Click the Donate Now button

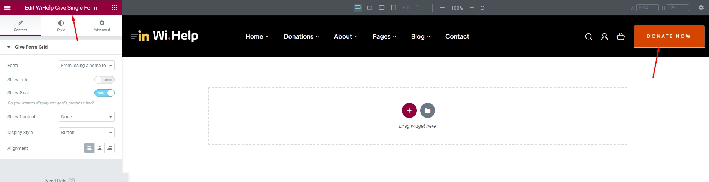669,36
